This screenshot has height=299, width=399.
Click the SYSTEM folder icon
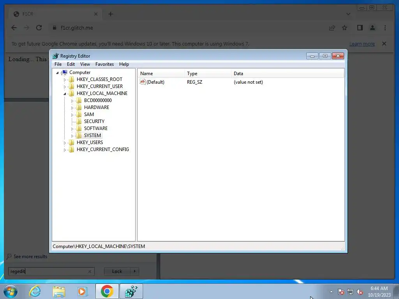click(79, 135)
